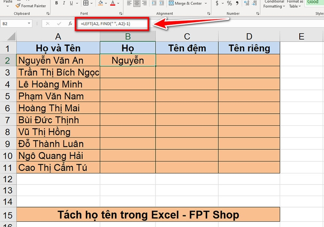
Task: Select the Center alignment button
Action: click(136, 3)
